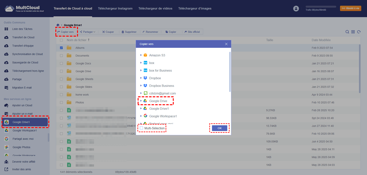The width and height of the screenshot is (367, 175).
Task: Click the dialog's vertical scrollbar
Action: coord(230,72)
